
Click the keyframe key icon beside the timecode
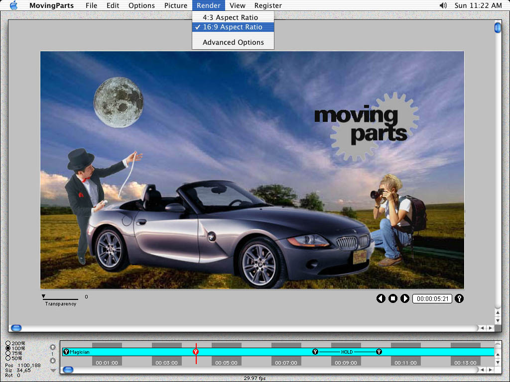(x=459, y=298)
